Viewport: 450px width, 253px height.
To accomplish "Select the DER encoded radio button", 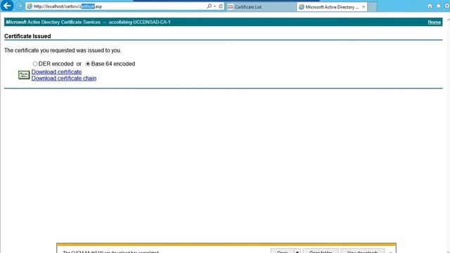I will pos(35,64).
